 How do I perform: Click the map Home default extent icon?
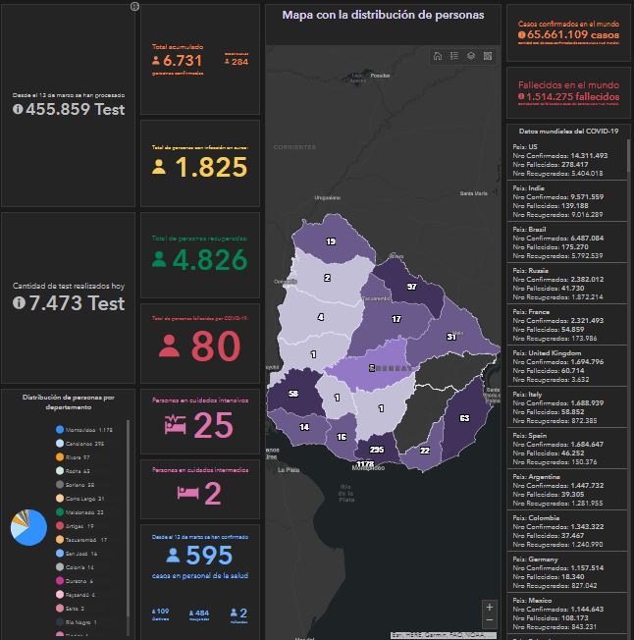pos(438,56)
